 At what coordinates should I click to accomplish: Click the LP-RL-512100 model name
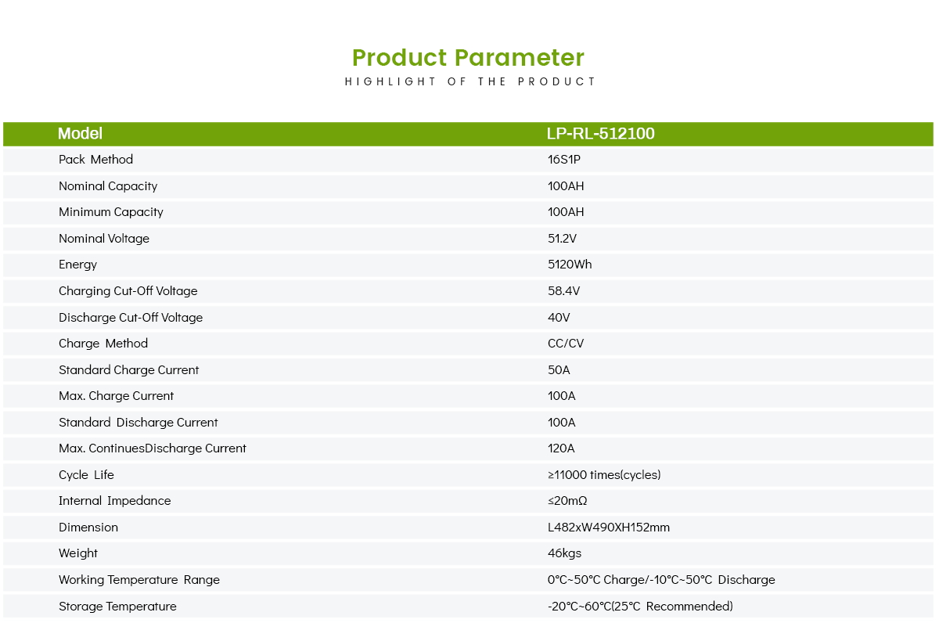pyautogui.click(x=601, y=134)
